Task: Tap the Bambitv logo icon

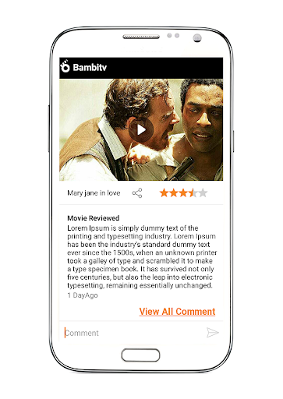Action: pyautogui.click(x=65, y=66)
